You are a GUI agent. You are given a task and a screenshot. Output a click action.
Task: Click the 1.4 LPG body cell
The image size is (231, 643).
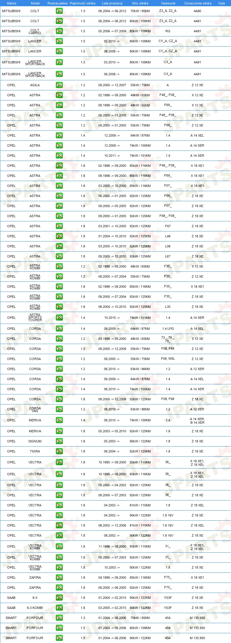(168, 329)
